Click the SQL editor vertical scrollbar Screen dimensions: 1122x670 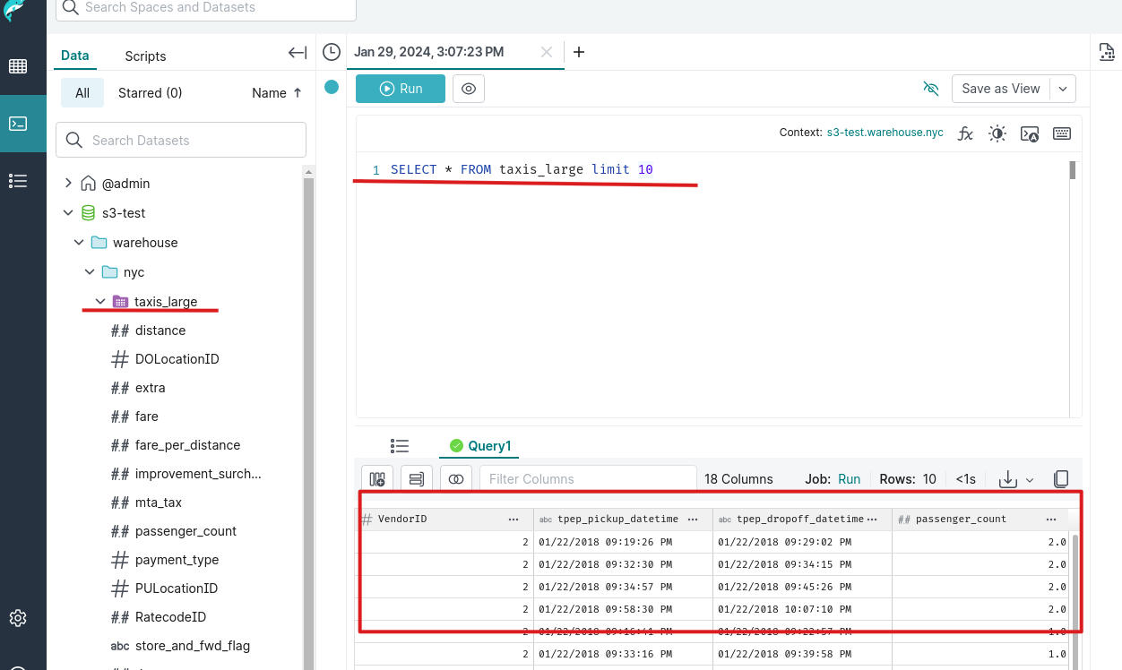pos(1072,170)
